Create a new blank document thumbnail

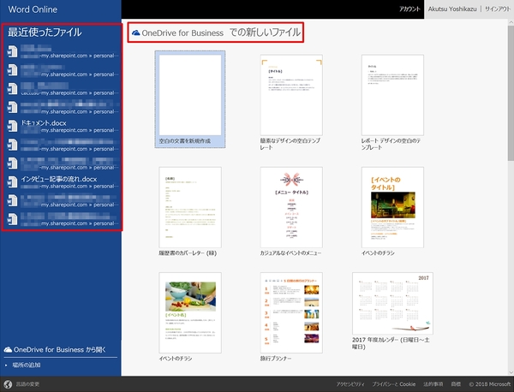[190, 99]
